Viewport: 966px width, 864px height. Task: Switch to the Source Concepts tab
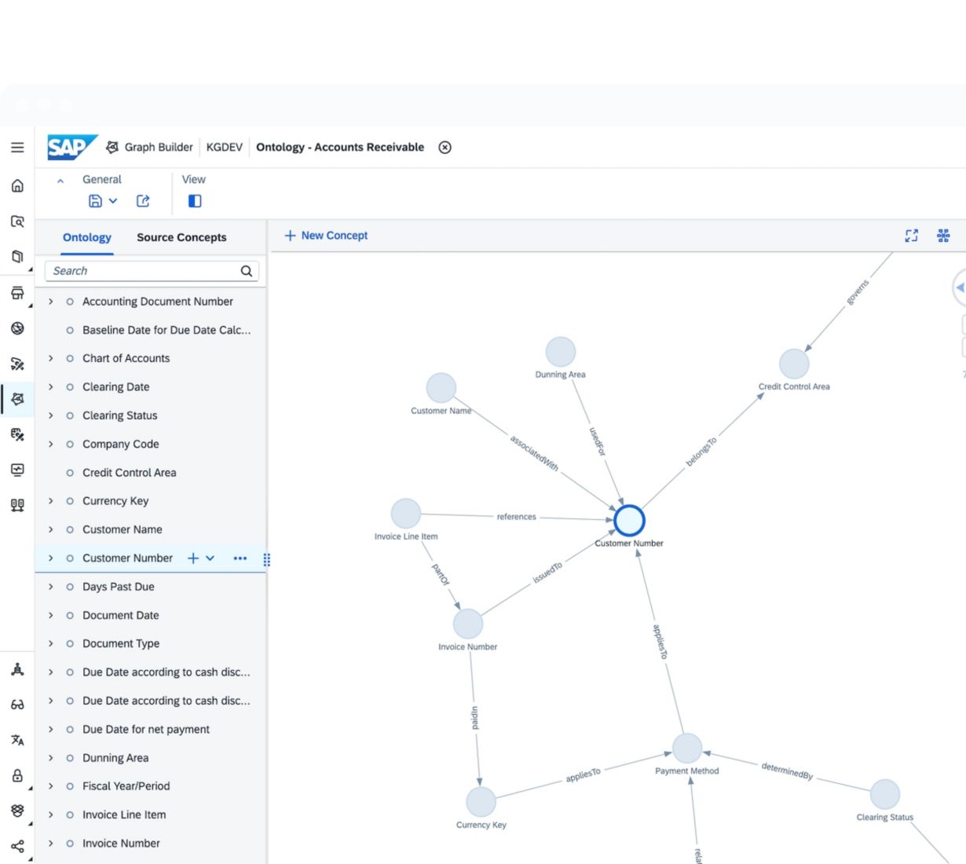point(181,237)
